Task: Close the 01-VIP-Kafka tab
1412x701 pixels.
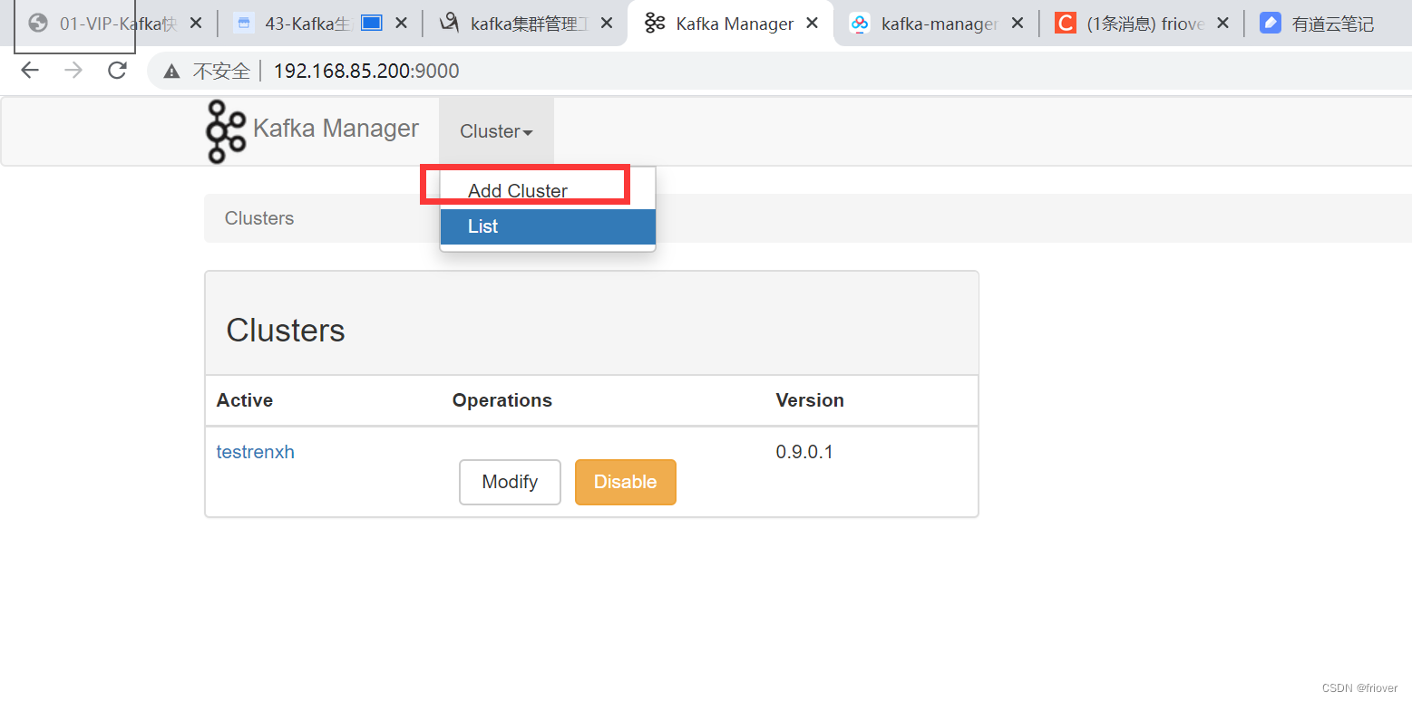Action: tap(196, 24)
